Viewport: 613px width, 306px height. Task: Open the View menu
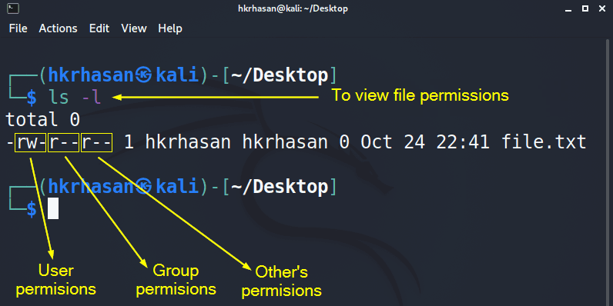134,28
